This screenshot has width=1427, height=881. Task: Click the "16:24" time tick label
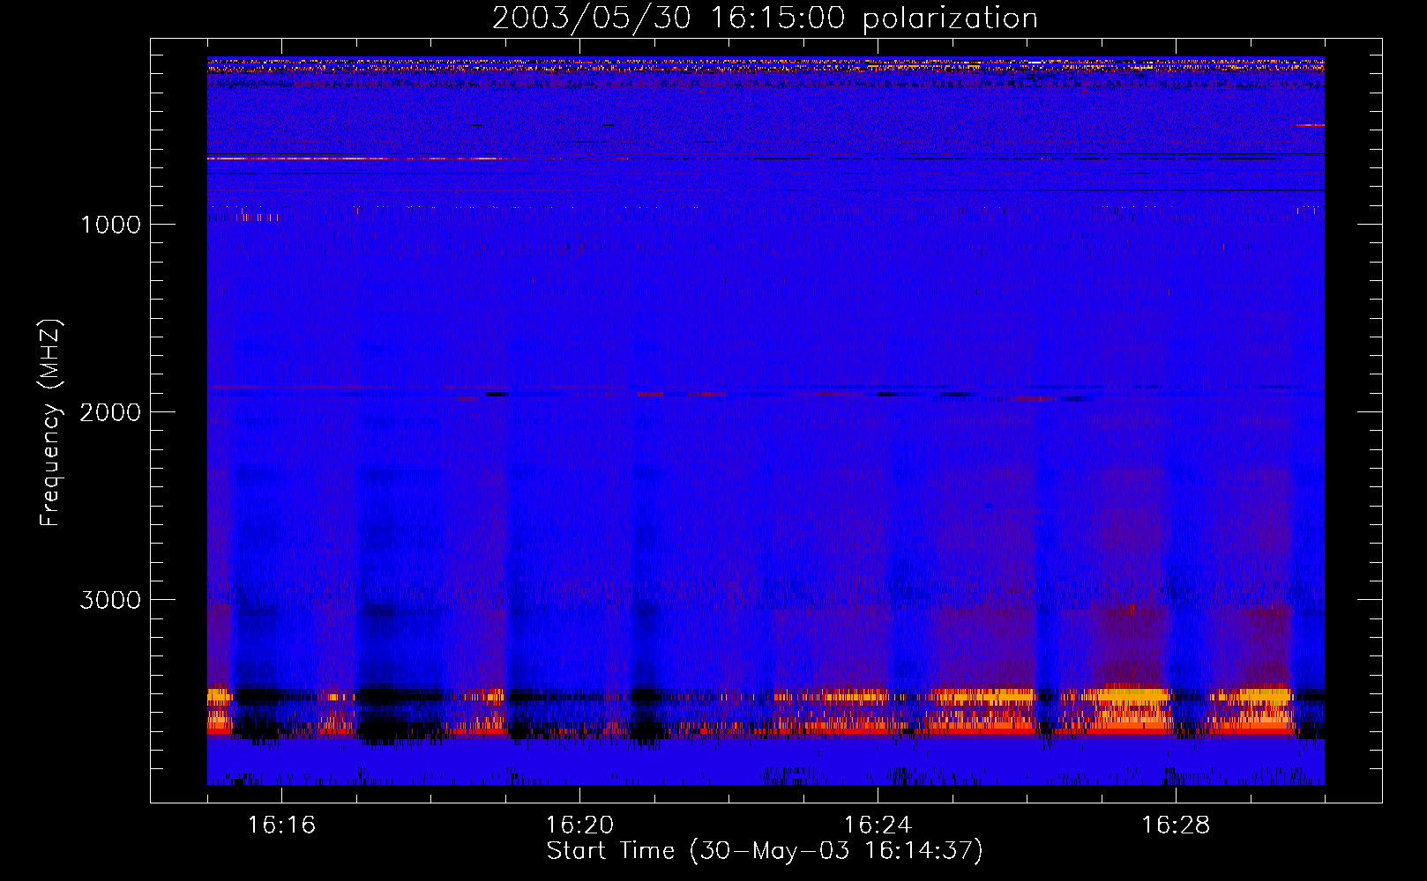[x=878, y=825]
